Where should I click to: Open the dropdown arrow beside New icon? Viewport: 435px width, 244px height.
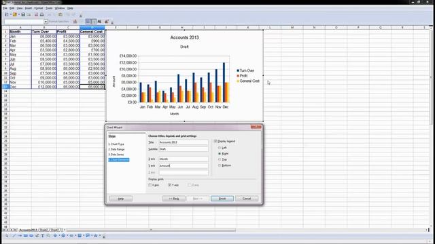(11, 14)
